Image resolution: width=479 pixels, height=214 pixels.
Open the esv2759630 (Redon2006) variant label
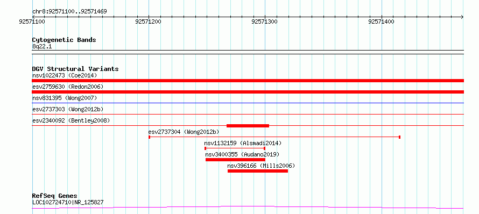click(x=68, y=87)
